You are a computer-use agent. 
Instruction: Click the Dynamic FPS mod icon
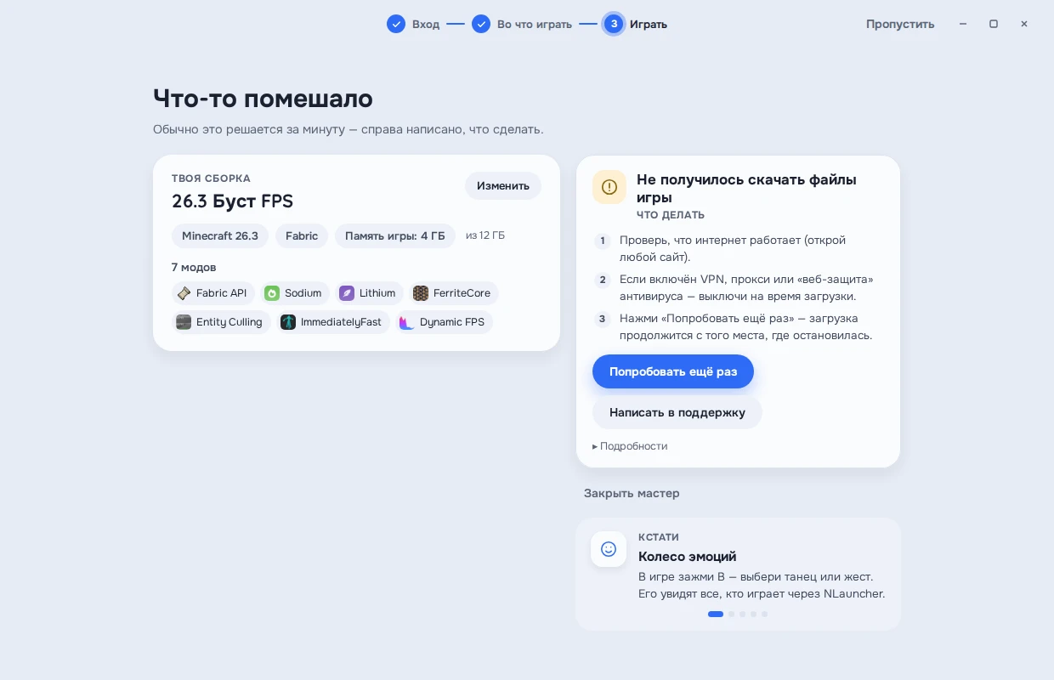[x=407, y=322]
